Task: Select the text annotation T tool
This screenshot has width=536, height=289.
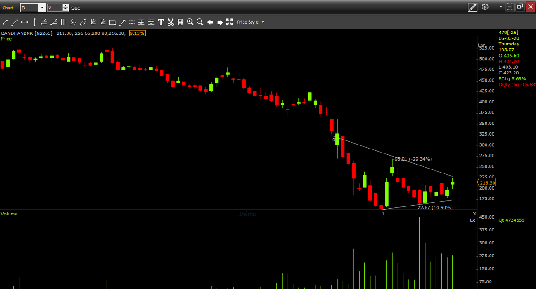Action: point(161,22)
